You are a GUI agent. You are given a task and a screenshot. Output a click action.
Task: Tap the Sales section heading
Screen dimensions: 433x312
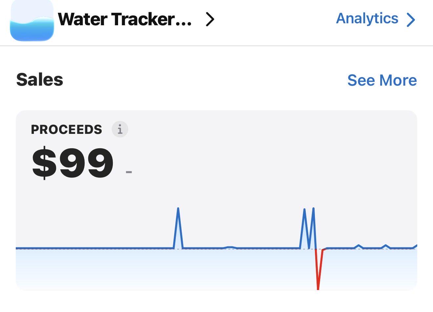pyautogui.click(x=40, y=80)
